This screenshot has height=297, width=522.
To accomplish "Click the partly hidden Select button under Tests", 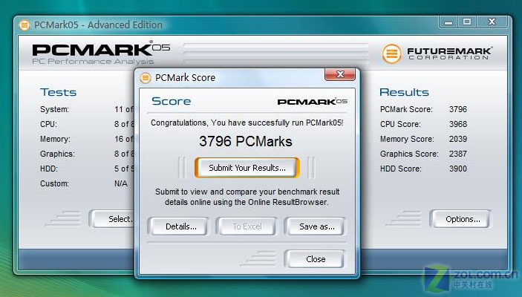I will click(113, 219).
